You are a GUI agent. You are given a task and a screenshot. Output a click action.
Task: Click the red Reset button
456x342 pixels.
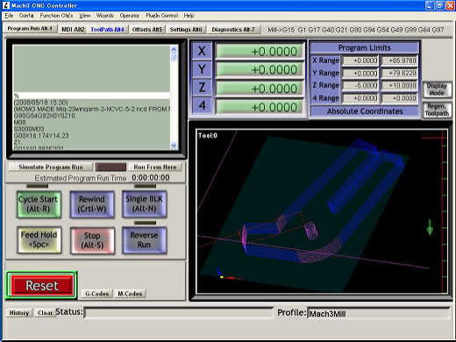tap(42, 285)
